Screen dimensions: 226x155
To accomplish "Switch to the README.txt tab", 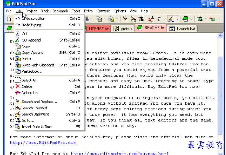I will tap(151, 28).
